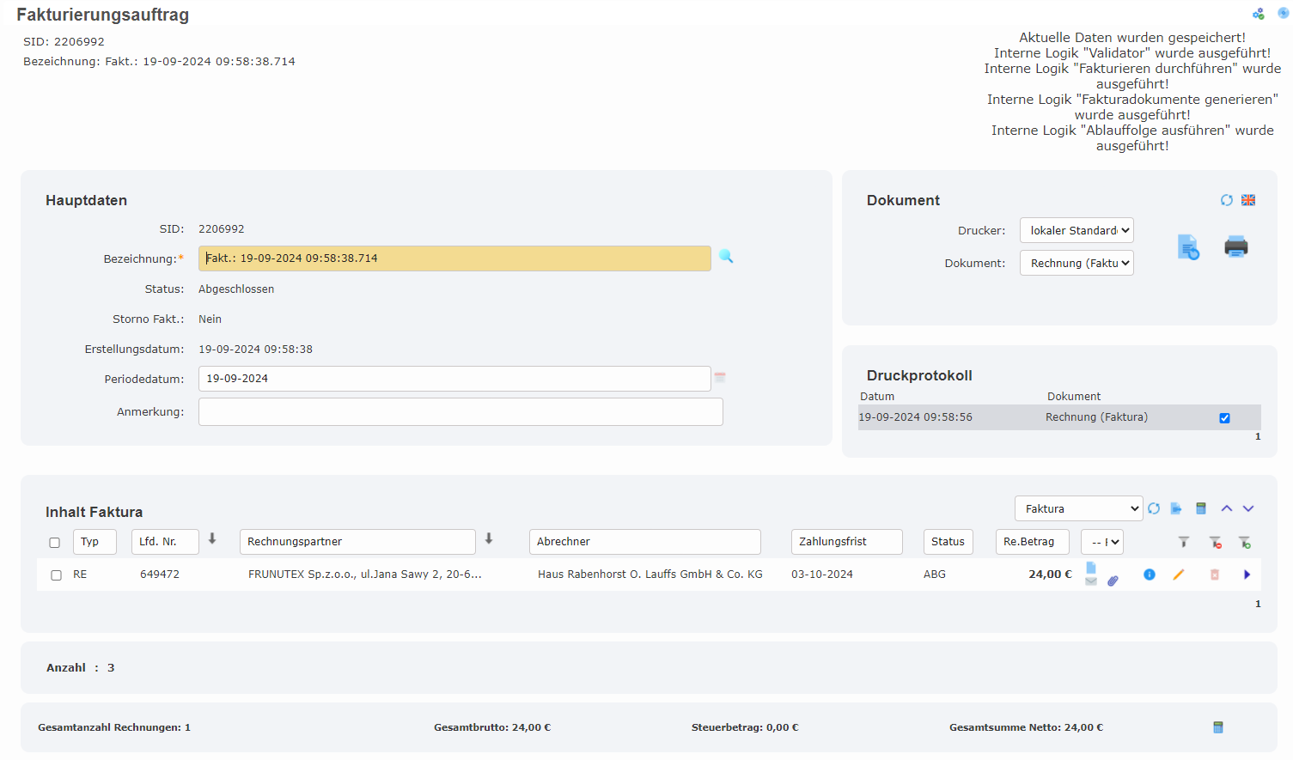Click the Periodedatum input field
Image resolution: width=1293 pixels, height=760 pixels.
454,379
